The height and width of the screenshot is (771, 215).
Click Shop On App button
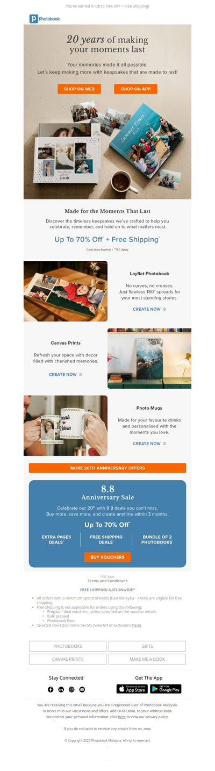click(x=135, y=89)
